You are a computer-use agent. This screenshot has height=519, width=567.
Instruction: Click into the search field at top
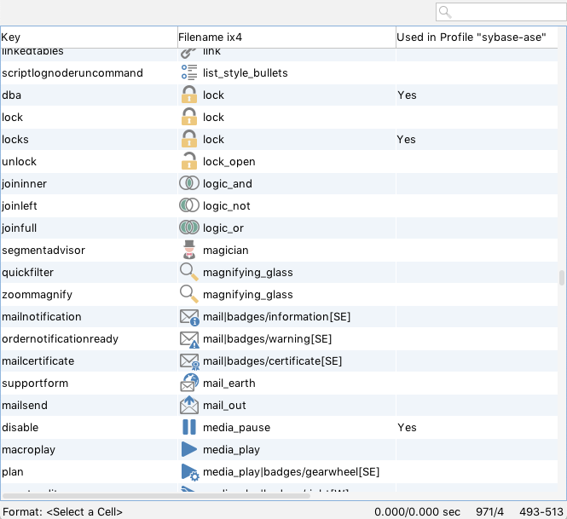click(x=503, y=12)
